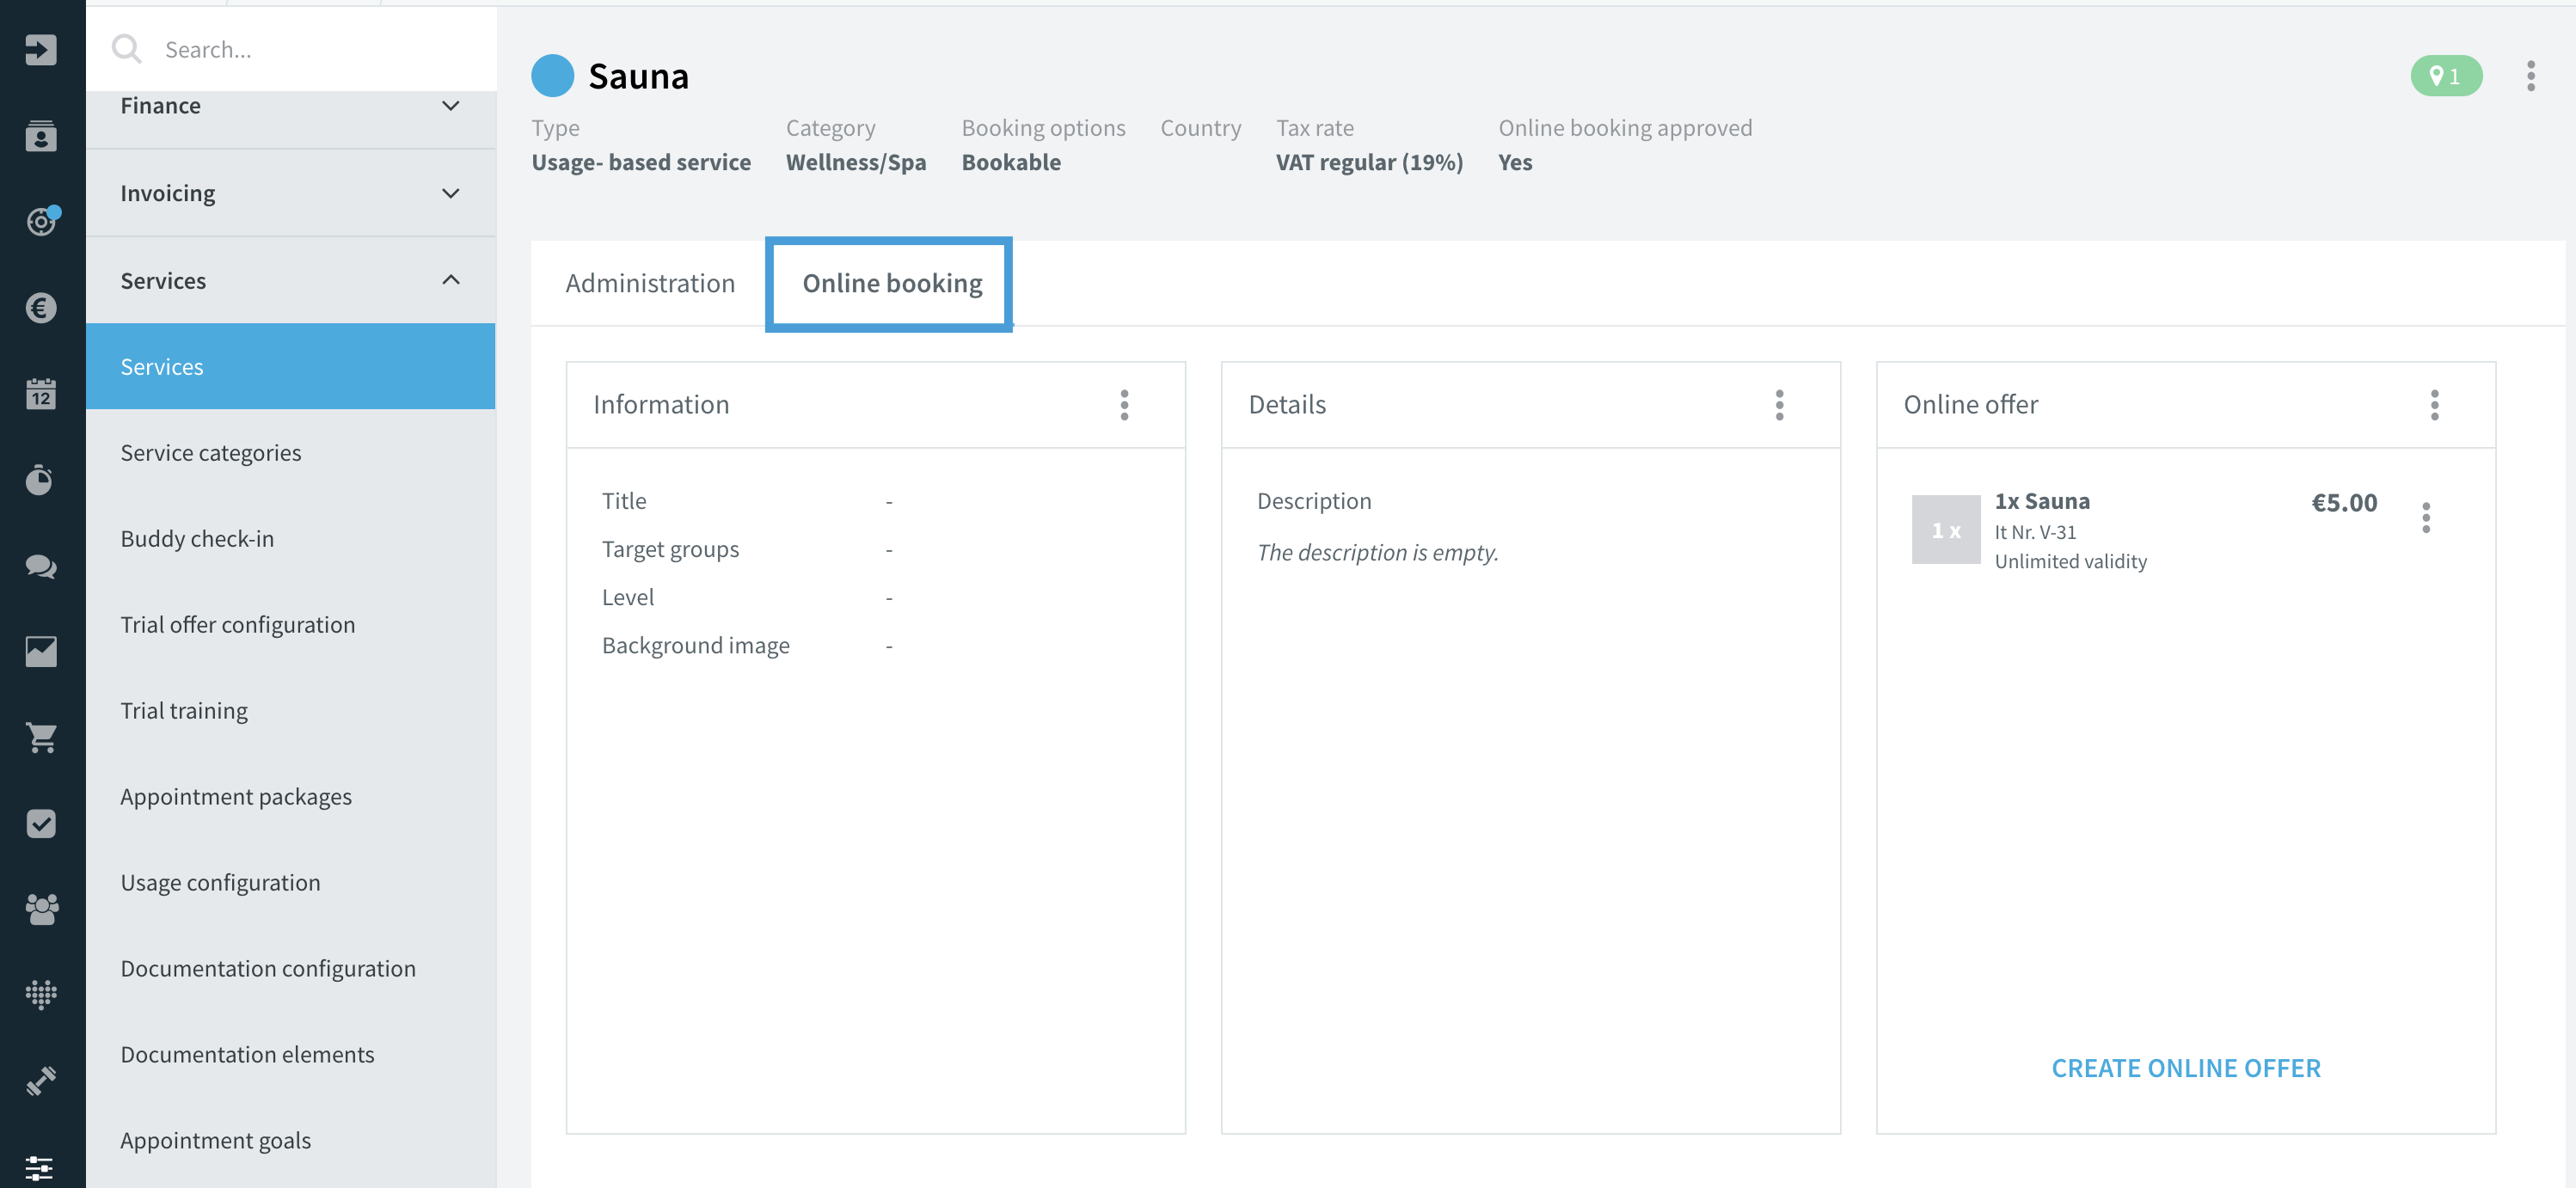Open the chart analytics icon in the dark sidebar
This screenshot has width=2576, height=1188.
(41, 652)
